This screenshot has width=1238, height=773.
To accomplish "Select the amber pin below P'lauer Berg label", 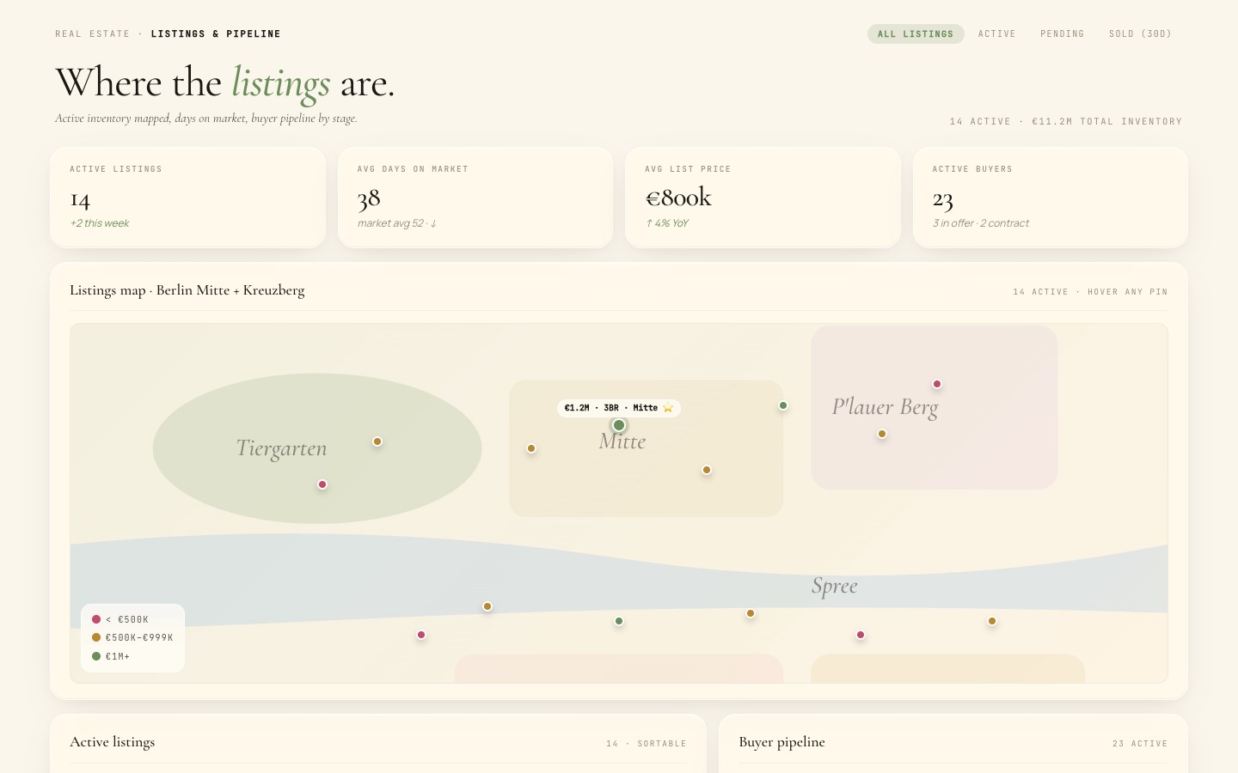I will [882, 434].
